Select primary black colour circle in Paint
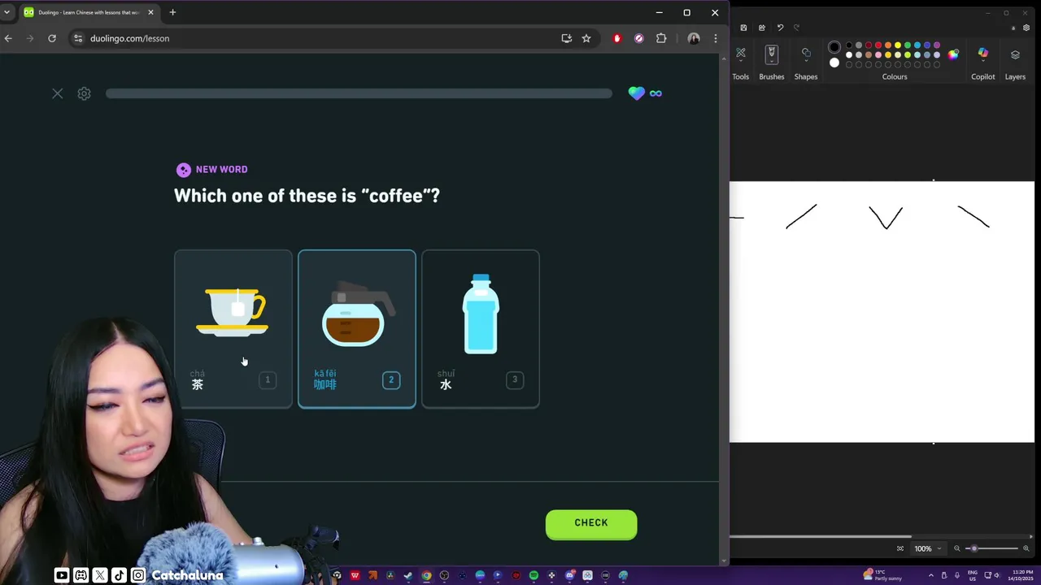Viewport: 1041px width, 585px height. point(834,47)
